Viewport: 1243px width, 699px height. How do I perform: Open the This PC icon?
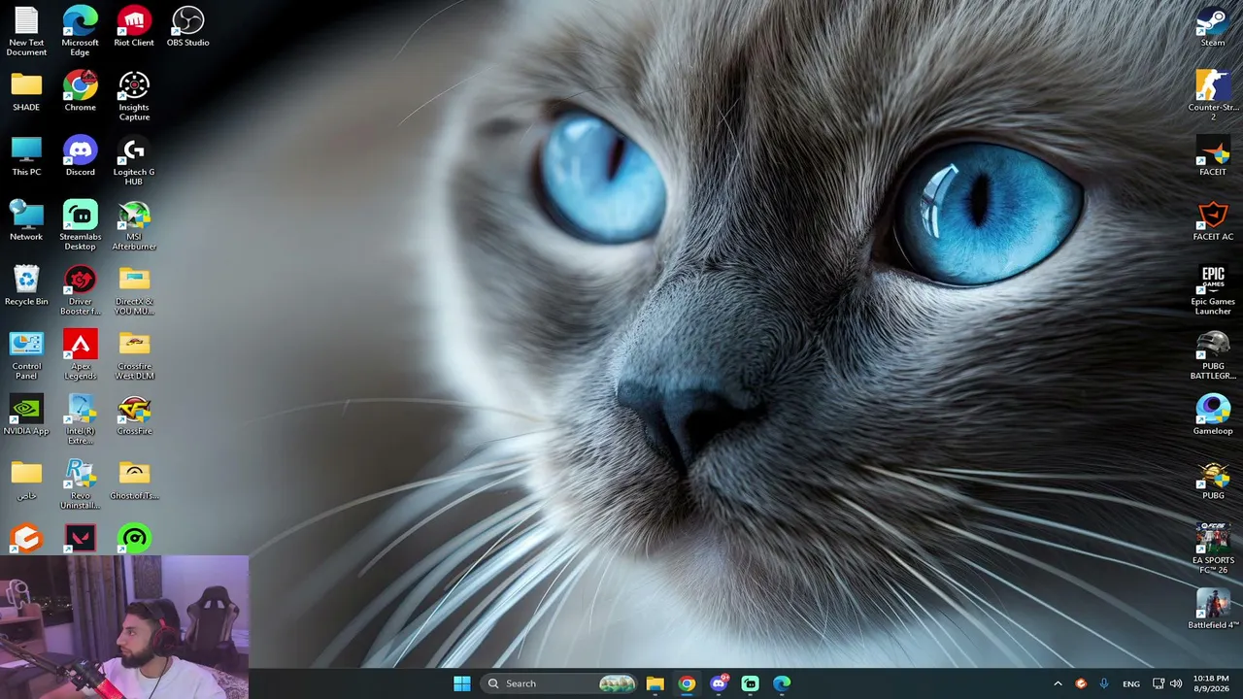(x=26, y=156)
